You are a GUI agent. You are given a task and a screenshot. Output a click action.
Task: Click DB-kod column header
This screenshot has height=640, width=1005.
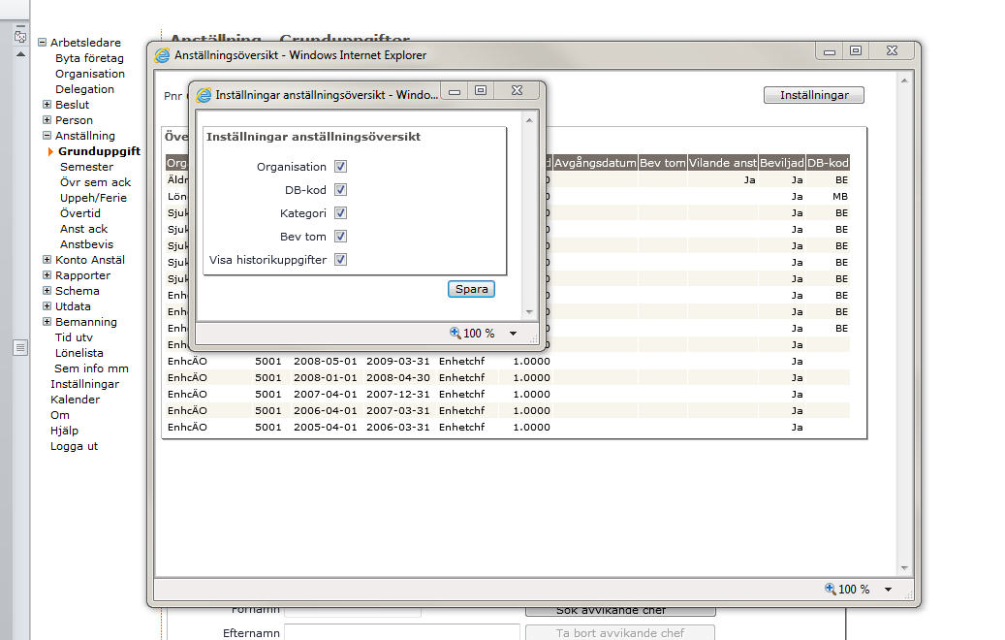[x=828, y=163]
